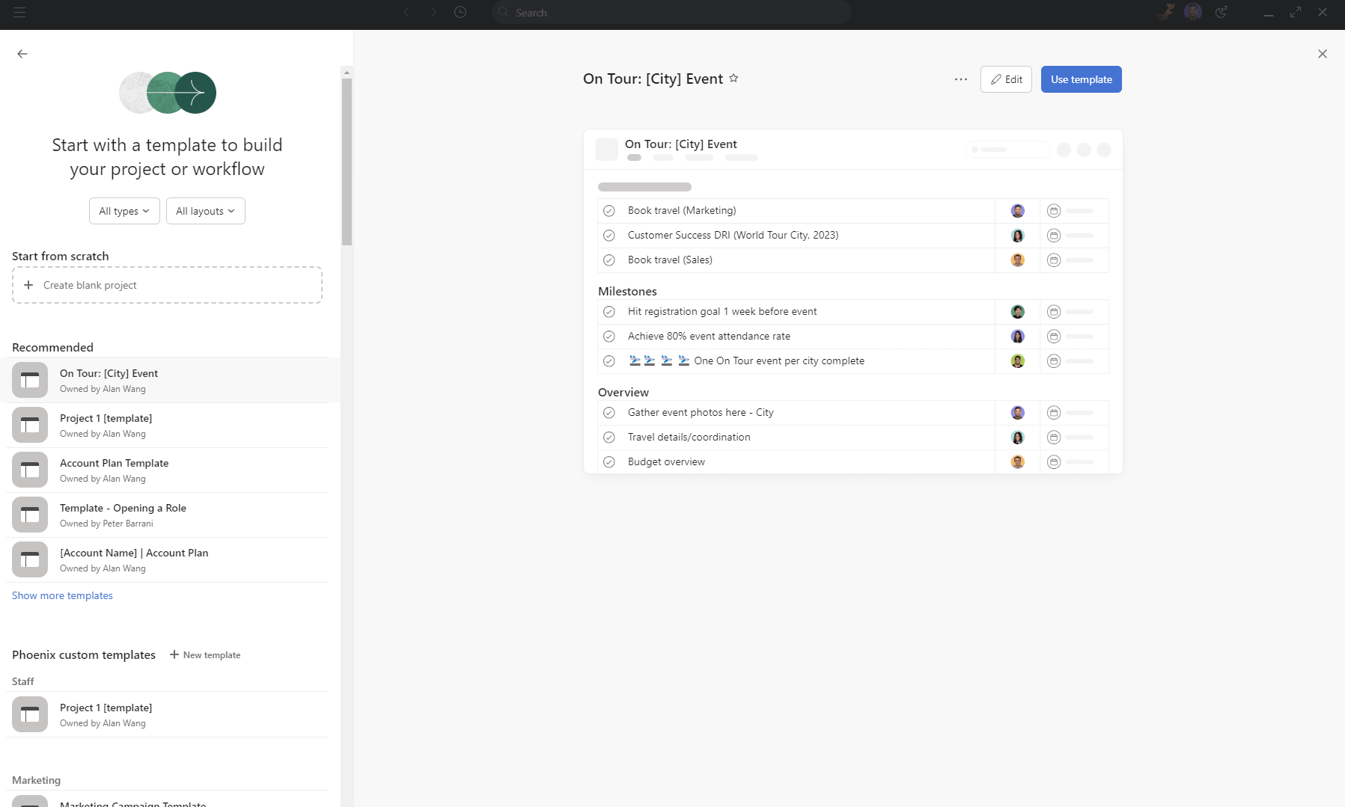Image resolution: width=1345 pixels, height=807 pixels.
Task: Click the due date icon for Budget overview
Action: click(x=1053, y=462)
